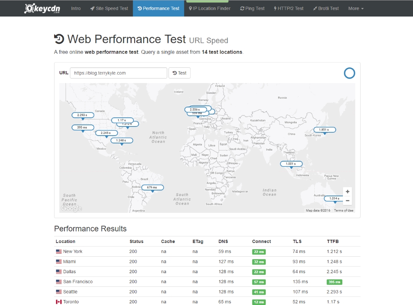Go to the HTTP/2 Test page

click(x=289, y=8)
